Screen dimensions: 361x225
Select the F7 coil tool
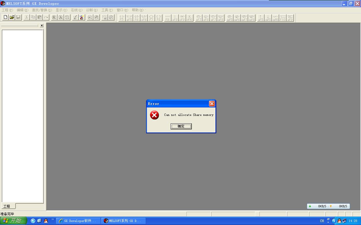(x=151, y=18)
